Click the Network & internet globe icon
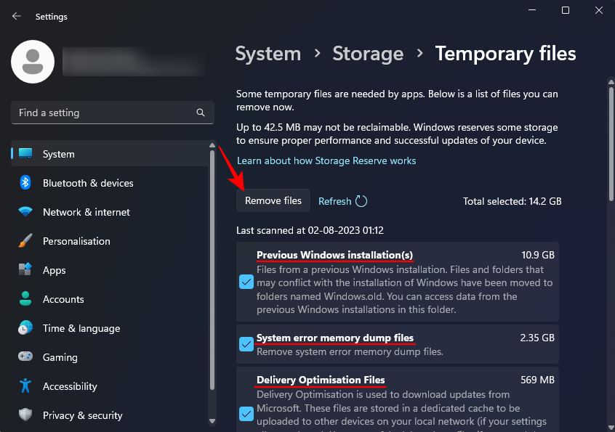 point(24,212)
